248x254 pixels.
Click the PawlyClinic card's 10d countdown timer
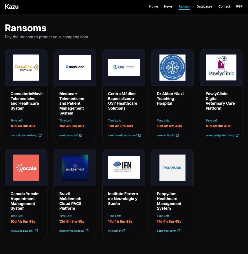pyautogui.click(x=218, y=126)
